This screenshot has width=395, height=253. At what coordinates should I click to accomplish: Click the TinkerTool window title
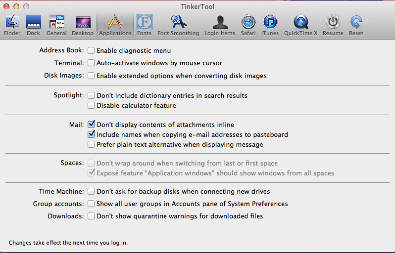click(x=197, y=6)
